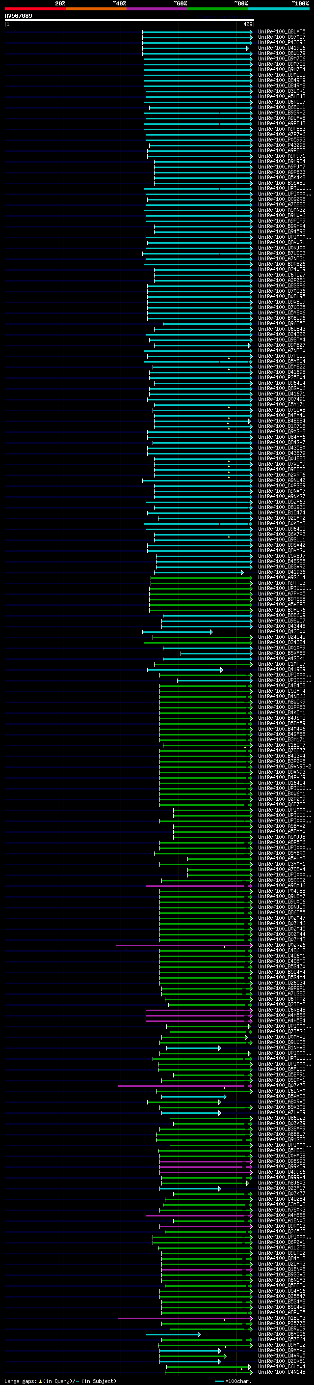Image resolution: width=314 pixels, height=1385 pixels.
Task: Select the UniRef100_P43295 label
Action: coord(282,145)
